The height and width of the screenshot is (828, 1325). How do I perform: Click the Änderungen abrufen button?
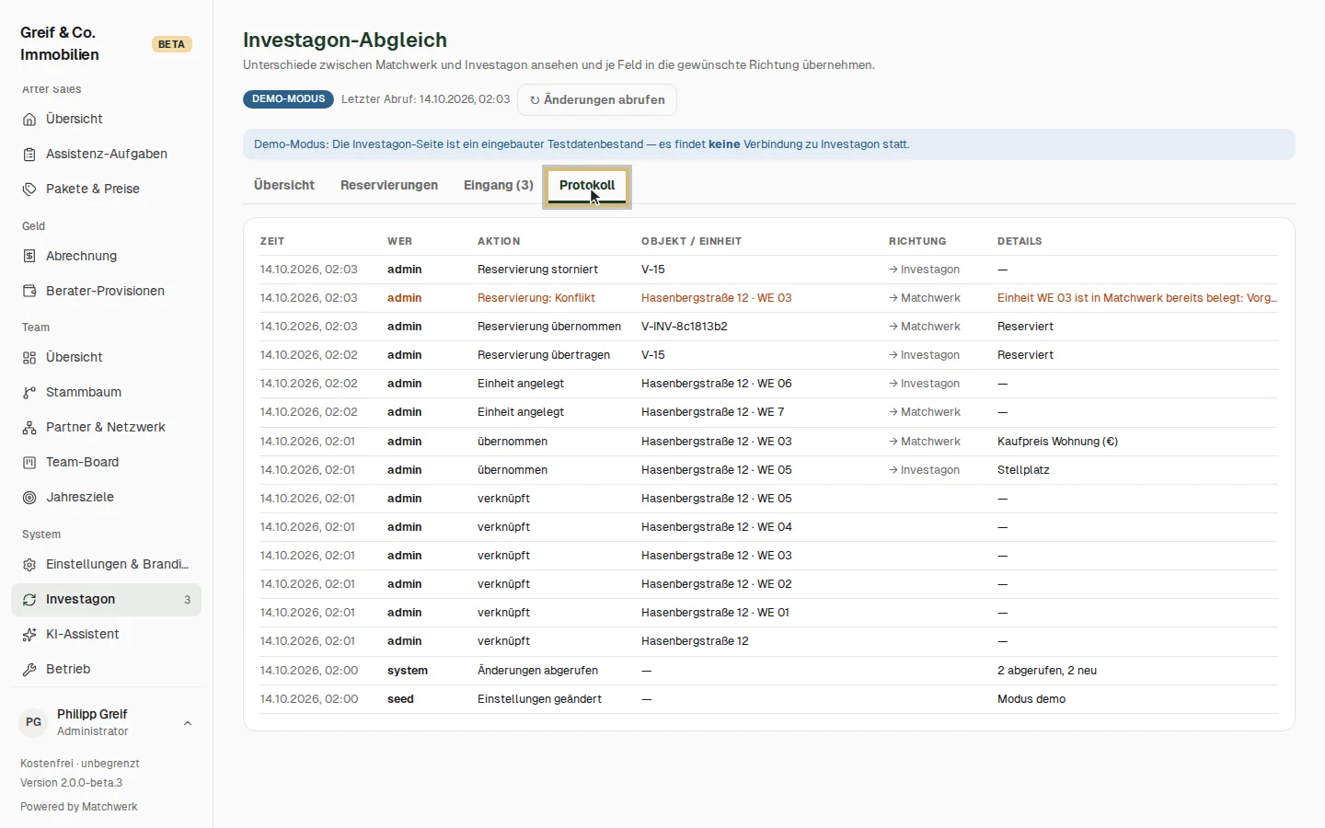[597, 99]
